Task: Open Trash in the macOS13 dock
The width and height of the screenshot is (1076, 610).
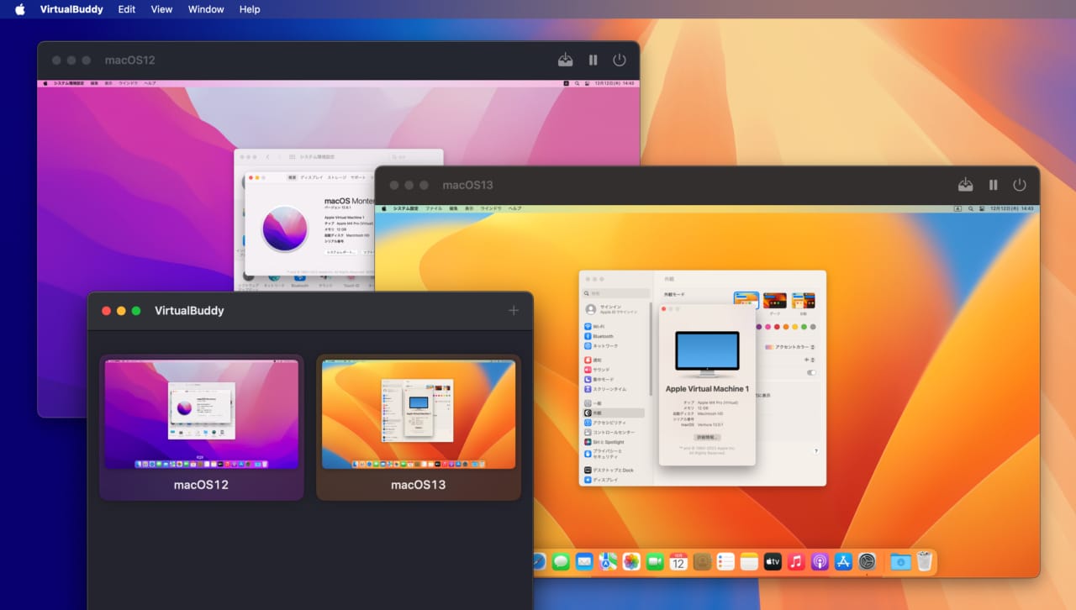Action: pos(924,561)
